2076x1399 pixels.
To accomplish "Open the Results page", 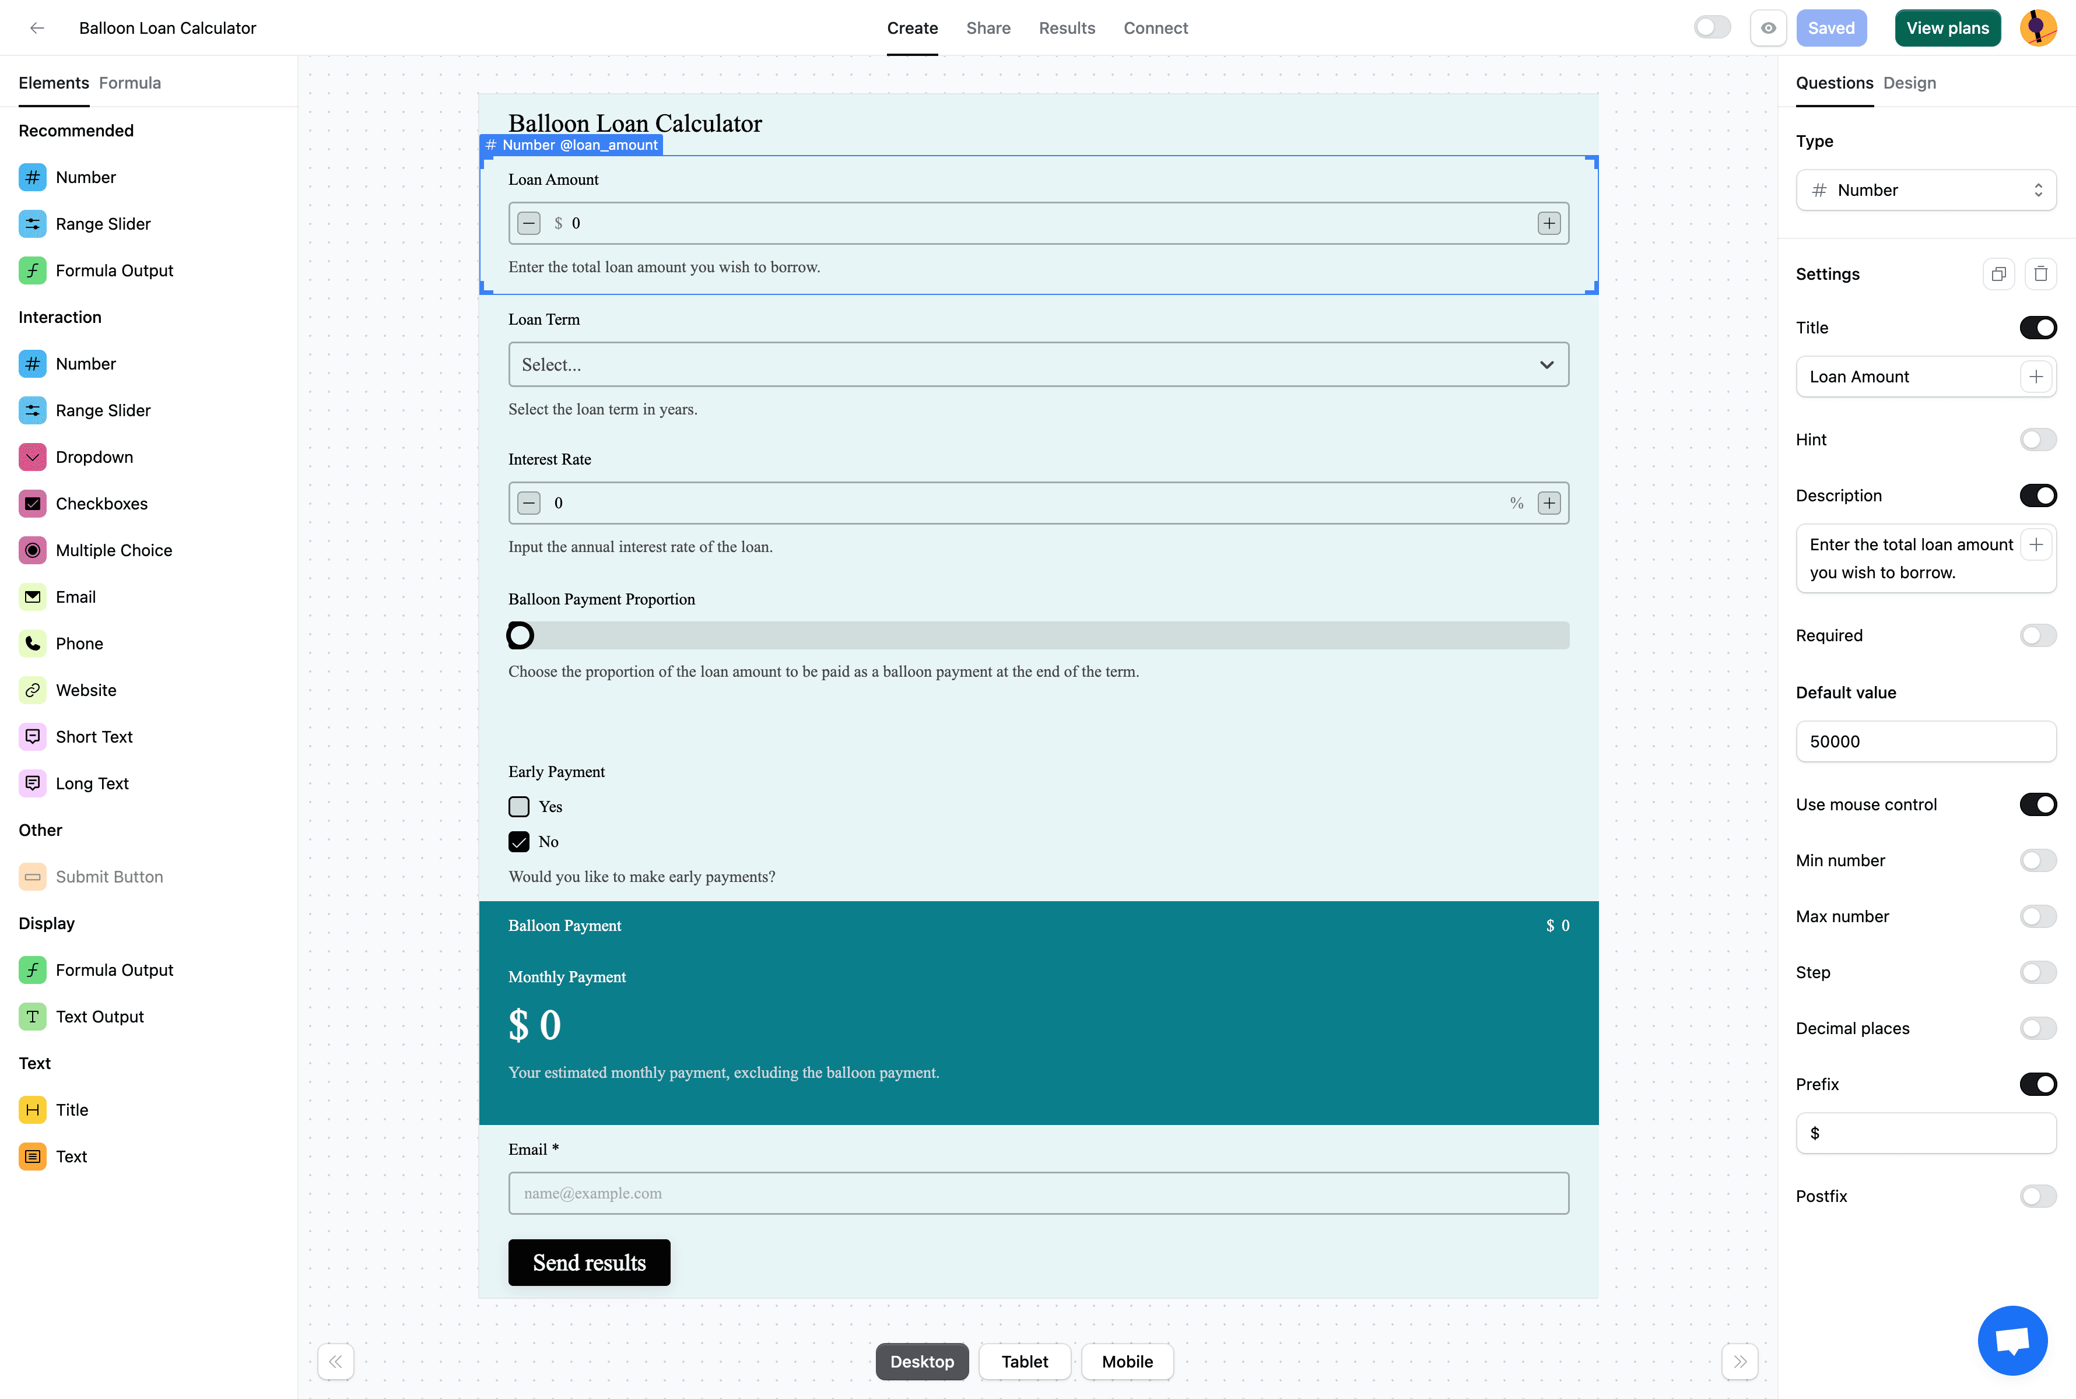I will pyautogui.click(x=1067, y=27).
